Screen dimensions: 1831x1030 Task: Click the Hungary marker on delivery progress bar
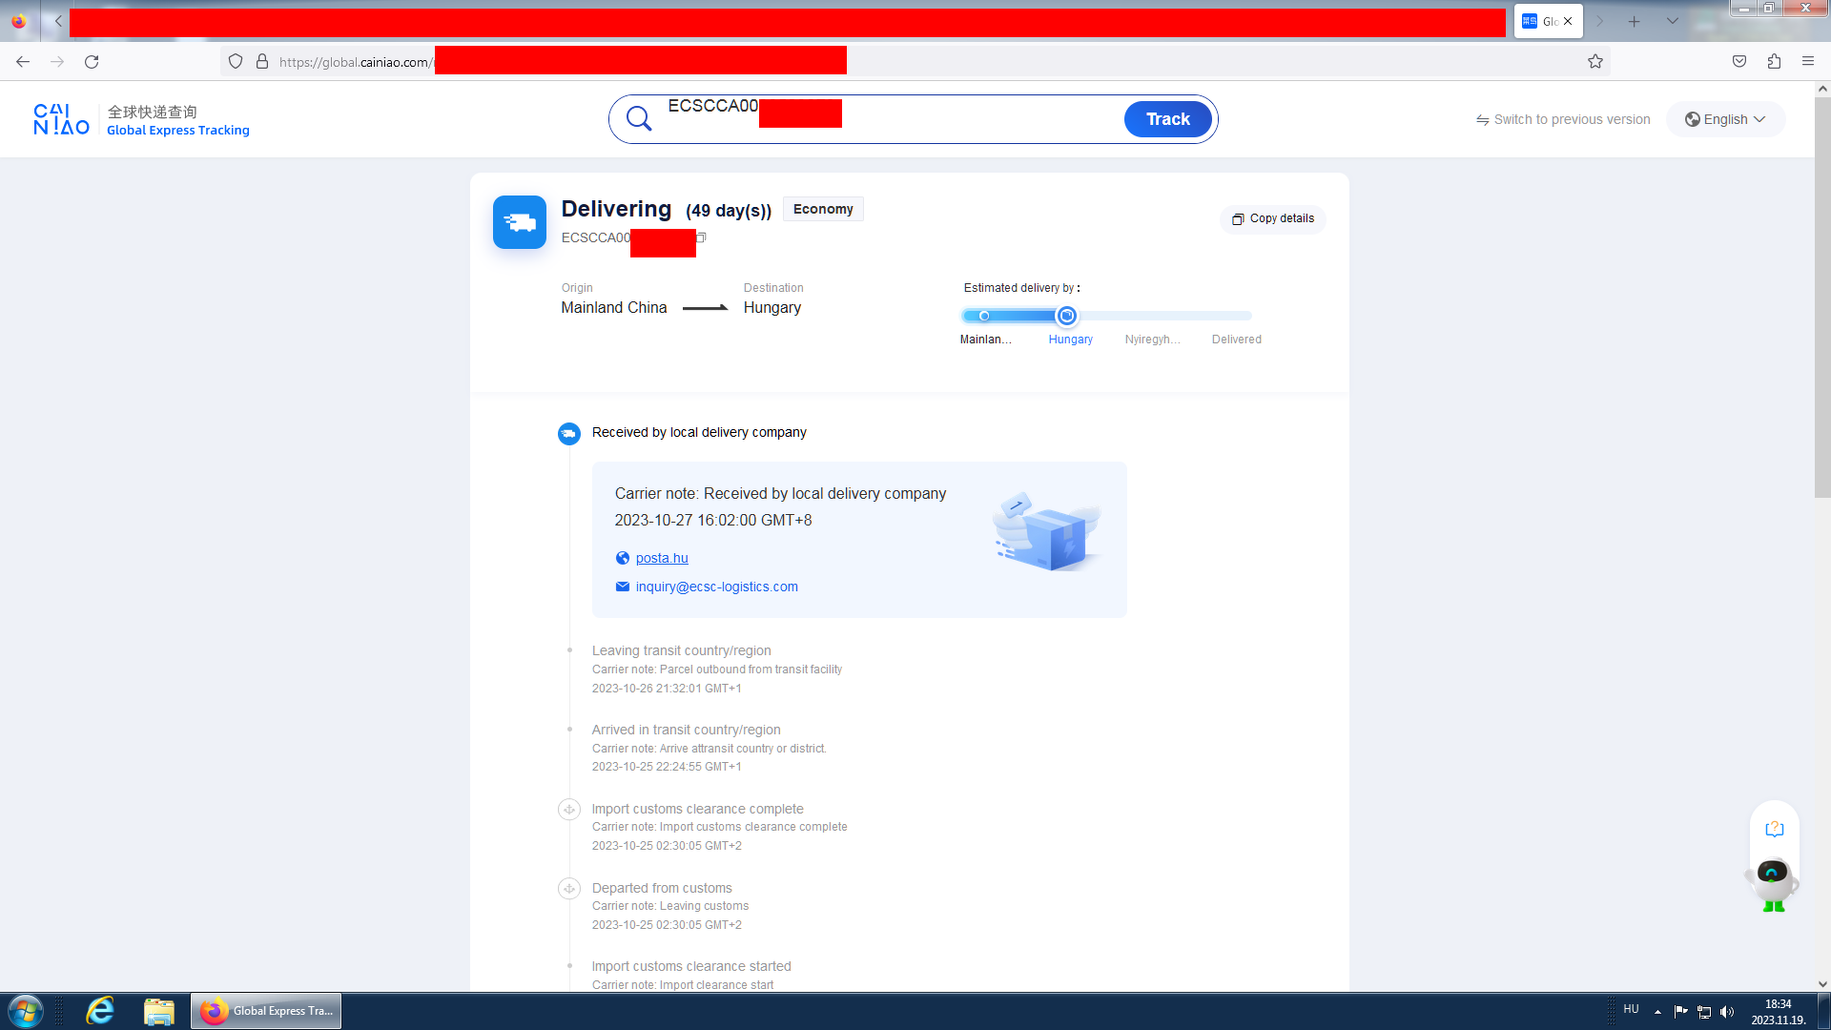(1067, 316)
